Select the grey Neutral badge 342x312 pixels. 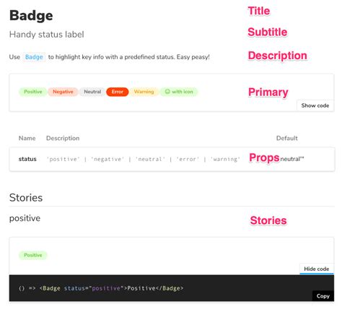[x=92, y=92]
